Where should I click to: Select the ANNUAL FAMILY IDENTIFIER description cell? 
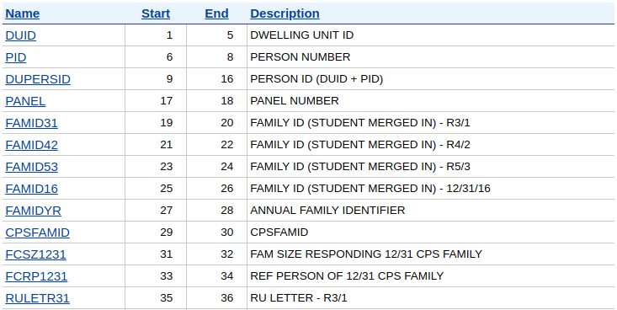point(430,211)
